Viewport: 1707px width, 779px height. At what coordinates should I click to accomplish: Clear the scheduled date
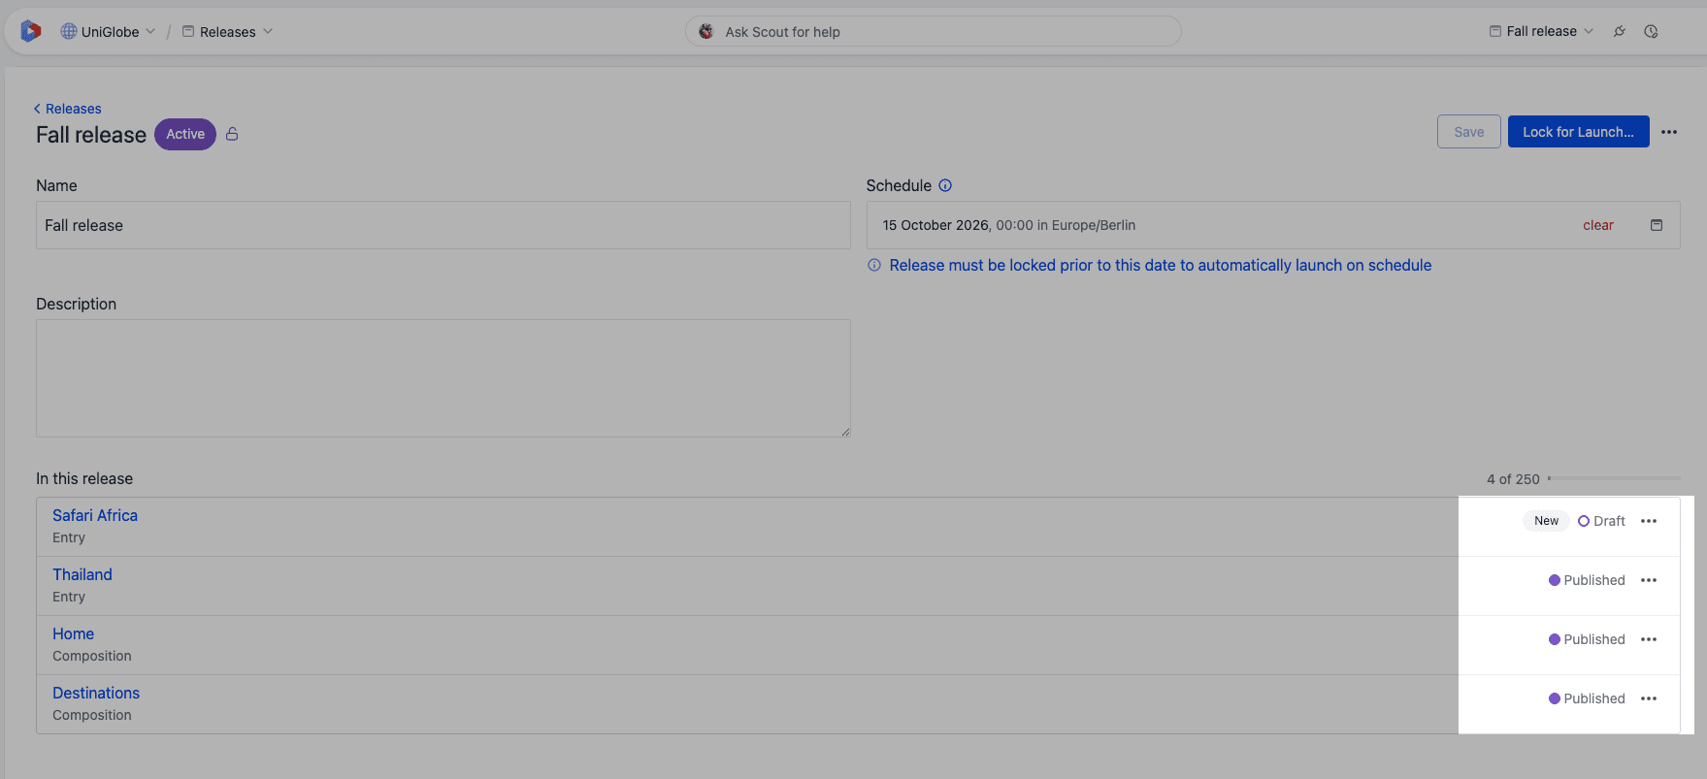pyautogui.click(x=1597, y=225)
